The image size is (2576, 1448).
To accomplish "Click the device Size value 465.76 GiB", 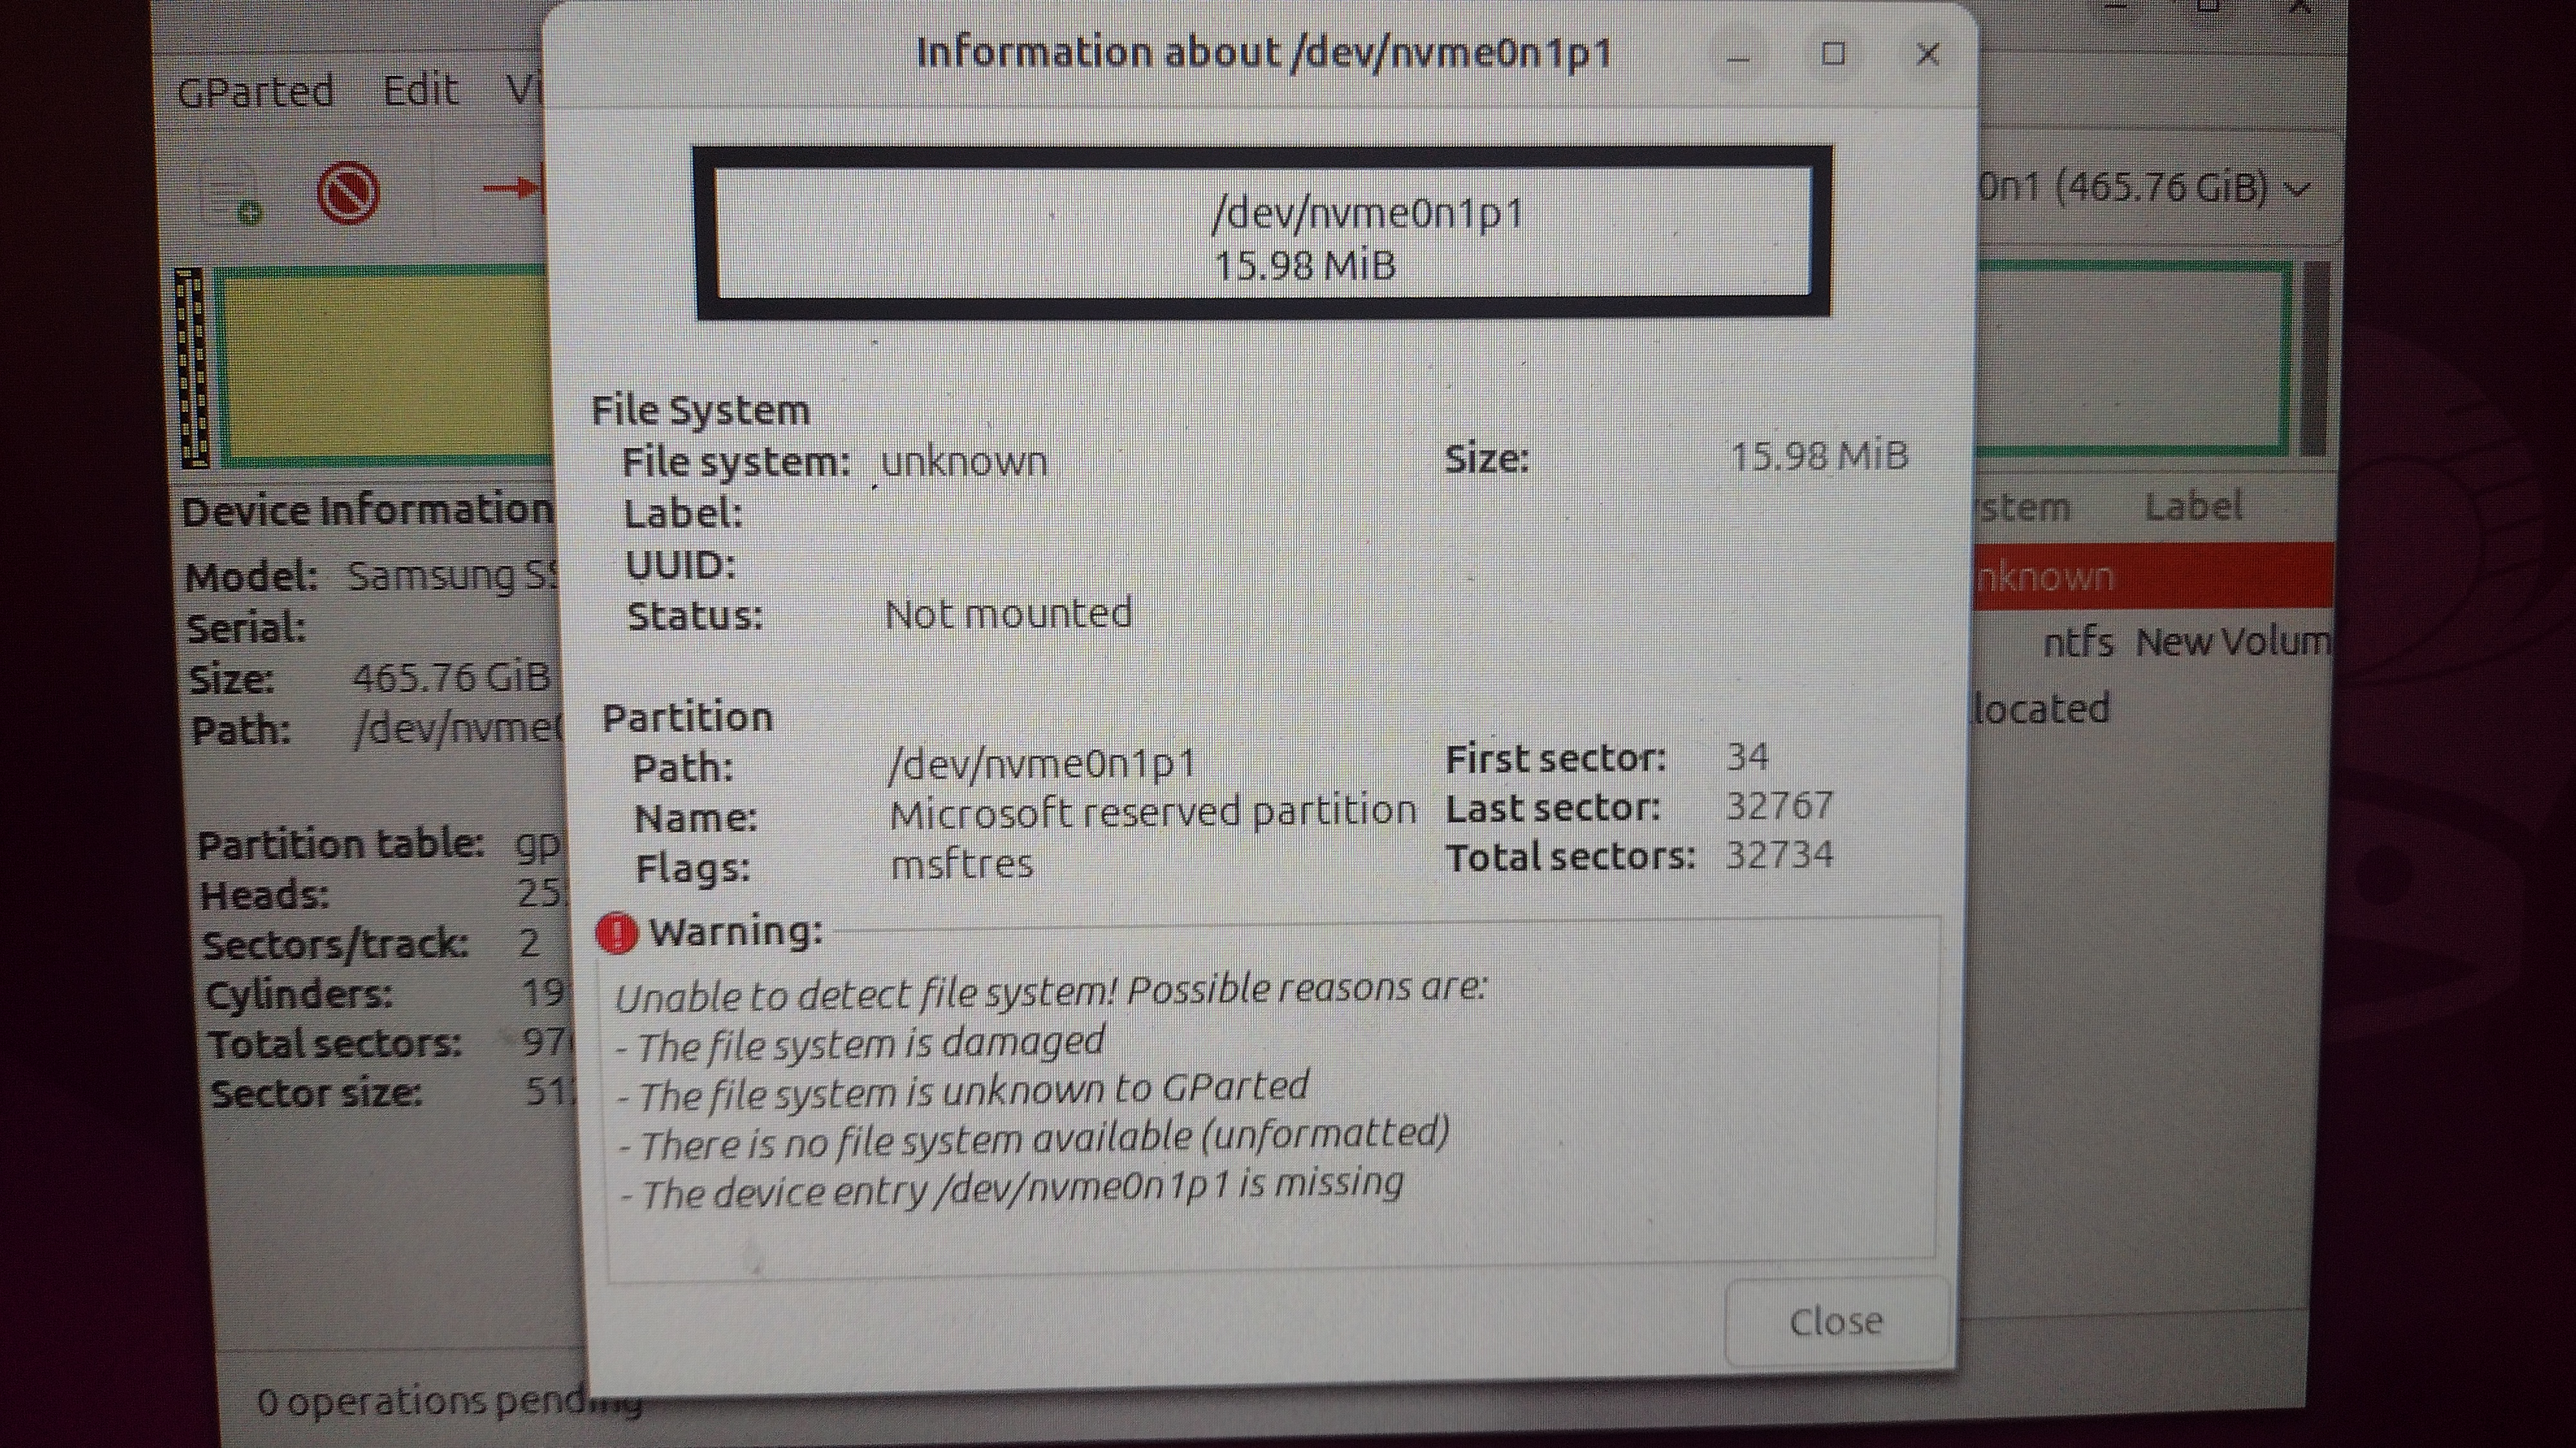I will [x=451, y=678].
